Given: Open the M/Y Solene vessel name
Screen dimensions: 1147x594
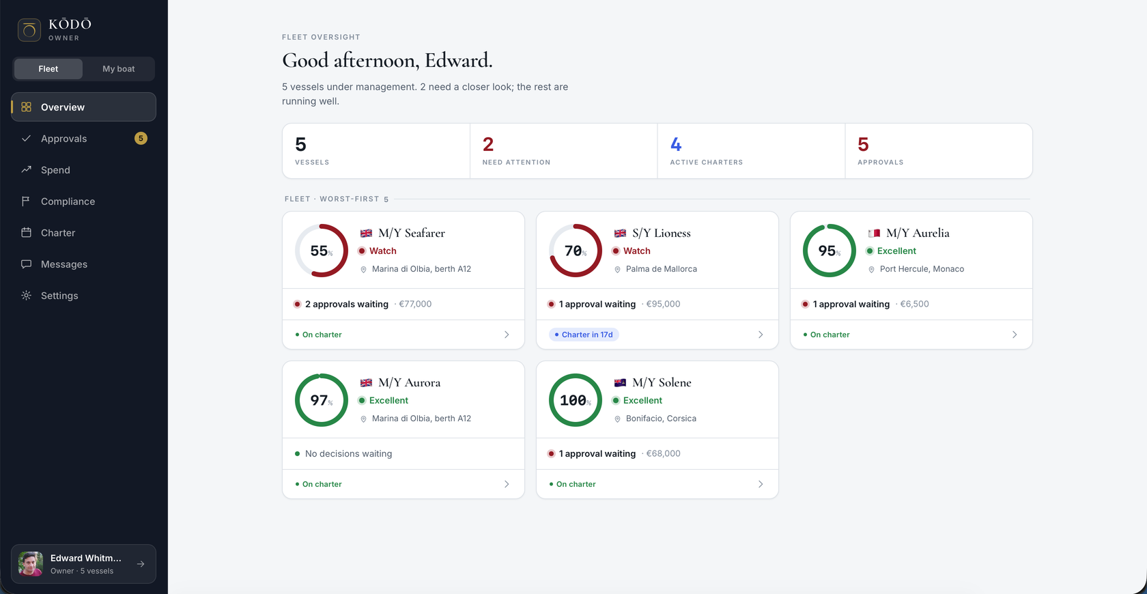Looking at the screenshot, I should coord(662,382).
